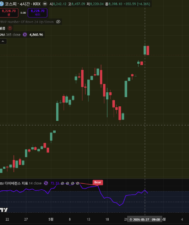The width and height of the screenshot is (189, 225).
Task: Click the SMA value 4,860.96
Action: click(36, 35)
